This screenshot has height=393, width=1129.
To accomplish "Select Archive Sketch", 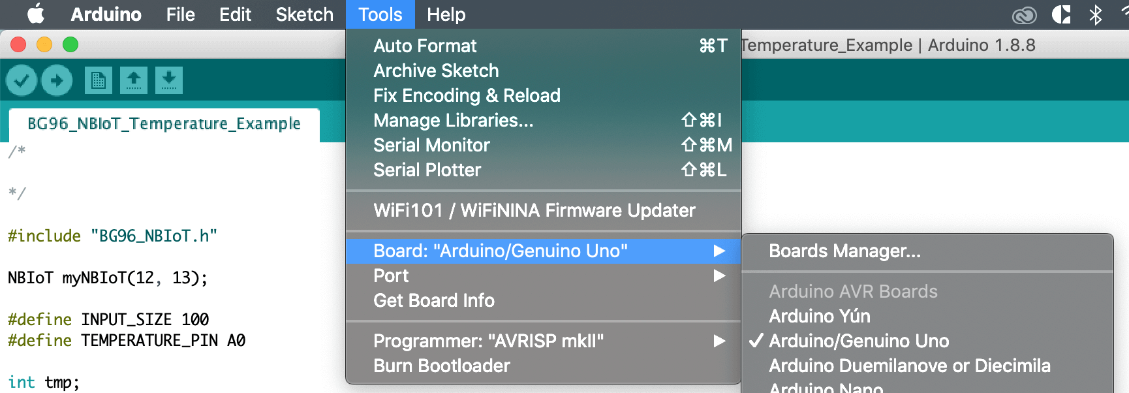I will pyautogui.click(x=544, y=71).
